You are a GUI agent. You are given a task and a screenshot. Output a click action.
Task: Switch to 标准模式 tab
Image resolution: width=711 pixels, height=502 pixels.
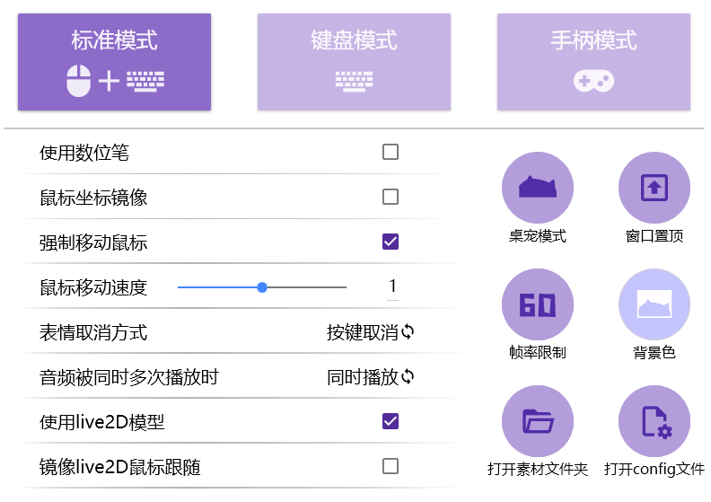tap(114, 62)
